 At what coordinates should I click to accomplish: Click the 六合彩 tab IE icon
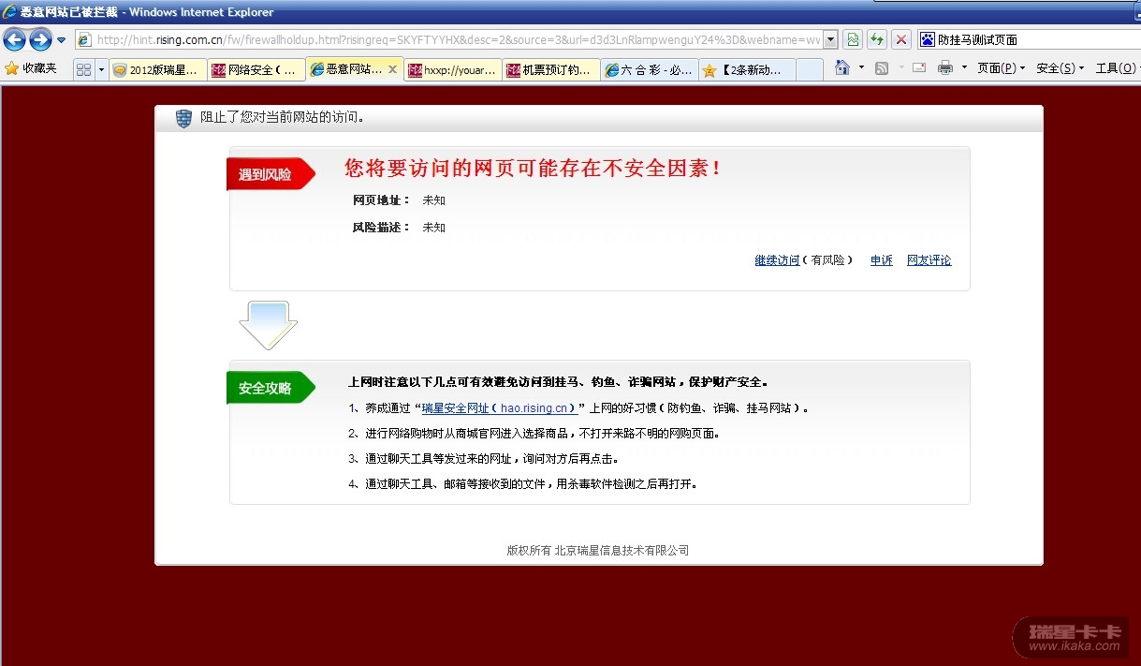point(612,69)
